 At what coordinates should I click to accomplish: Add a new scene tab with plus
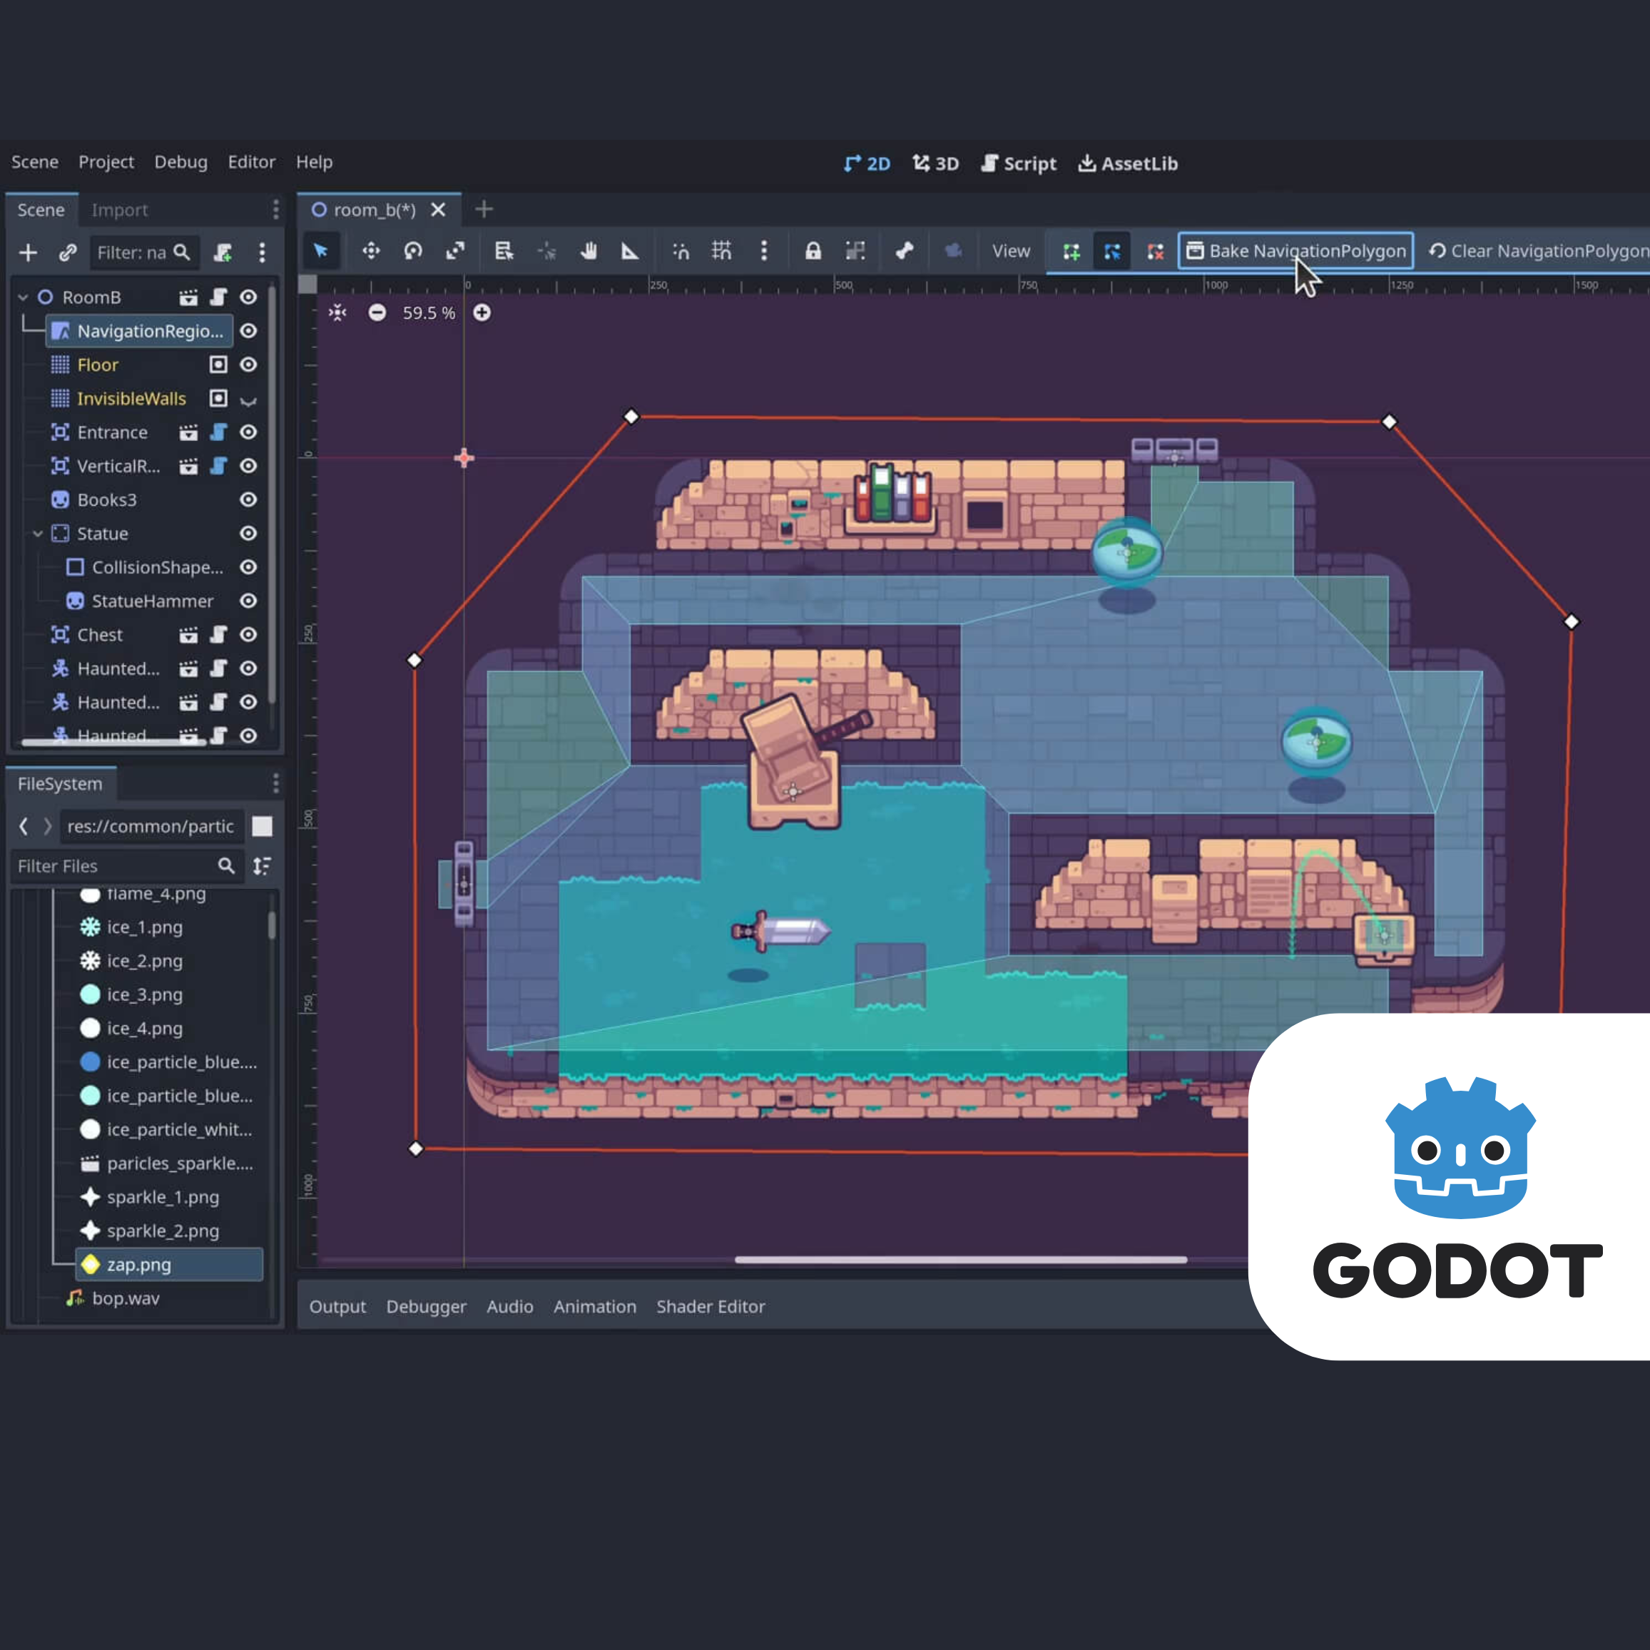(484, 209)
